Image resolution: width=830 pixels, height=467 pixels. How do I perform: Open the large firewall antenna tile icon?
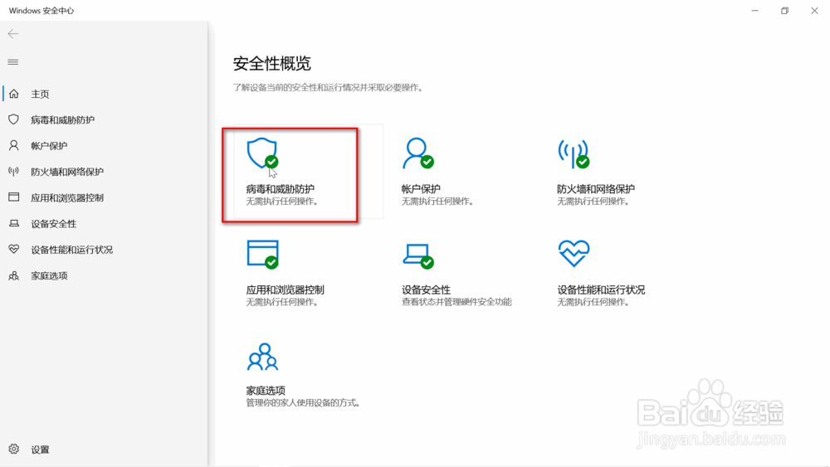[x=574, y=153]
